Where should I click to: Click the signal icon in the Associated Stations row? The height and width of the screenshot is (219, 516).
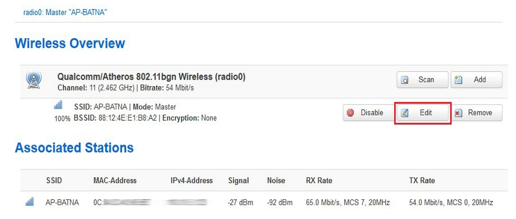[29, 202]
